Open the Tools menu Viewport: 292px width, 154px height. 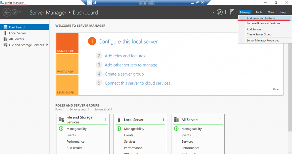coord(259,12)
